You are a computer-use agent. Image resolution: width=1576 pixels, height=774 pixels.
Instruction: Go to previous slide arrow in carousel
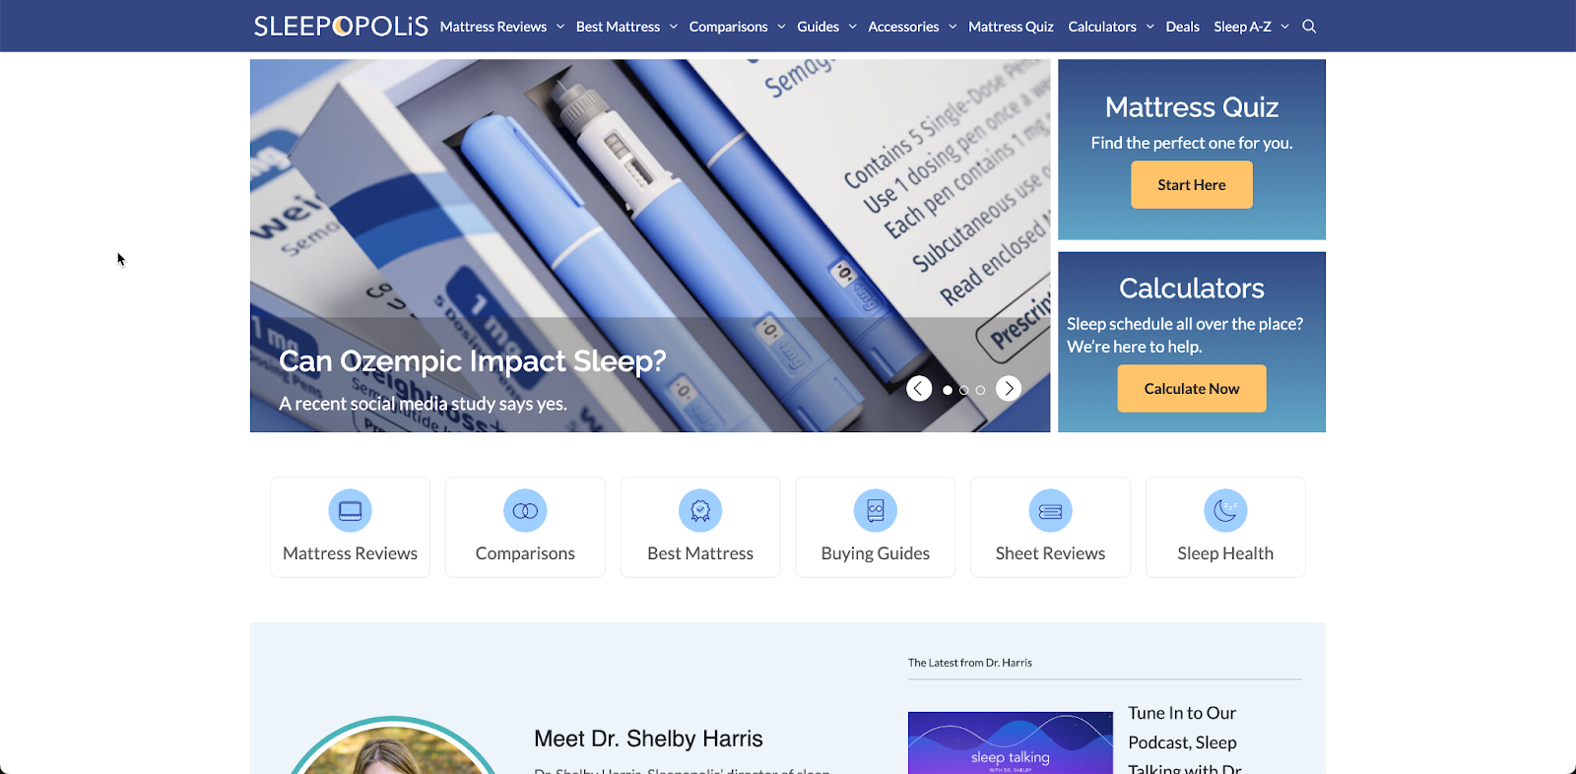click(919, 389)
